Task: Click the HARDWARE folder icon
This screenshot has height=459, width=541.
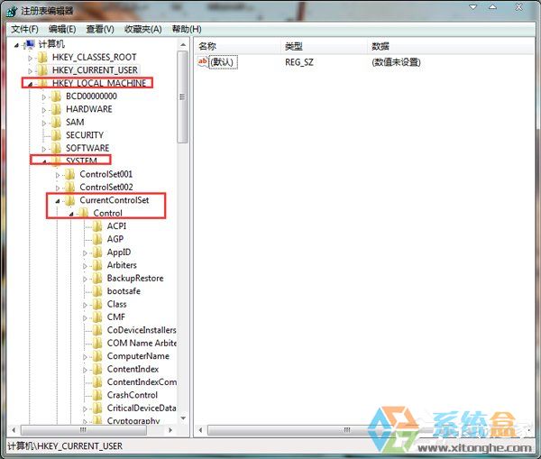Action: tap(56, 109)
